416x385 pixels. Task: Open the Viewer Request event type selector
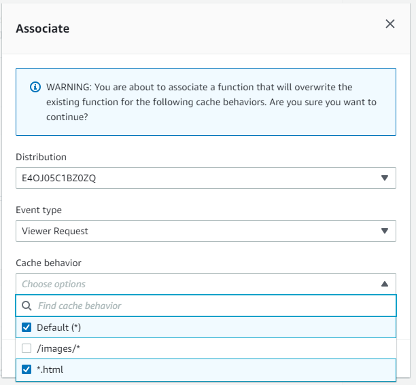[x=206, y=231]
